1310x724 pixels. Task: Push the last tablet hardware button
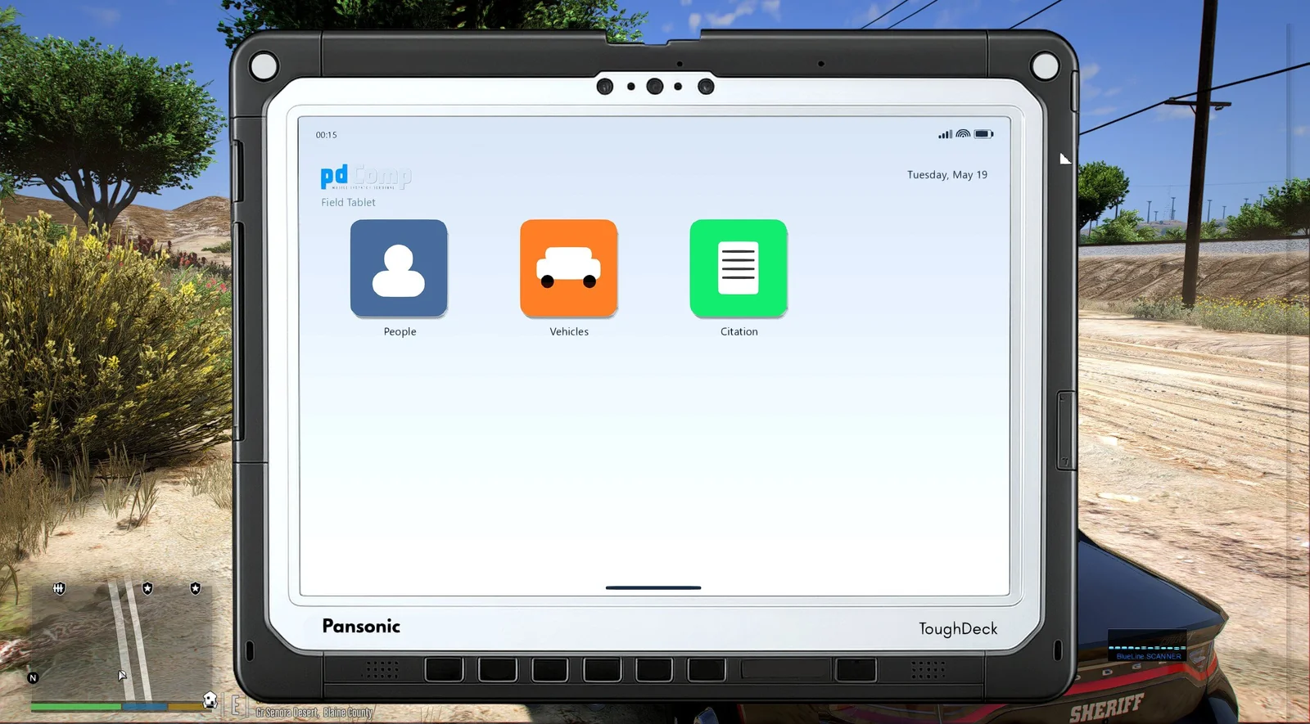click(x=856, y=670)
